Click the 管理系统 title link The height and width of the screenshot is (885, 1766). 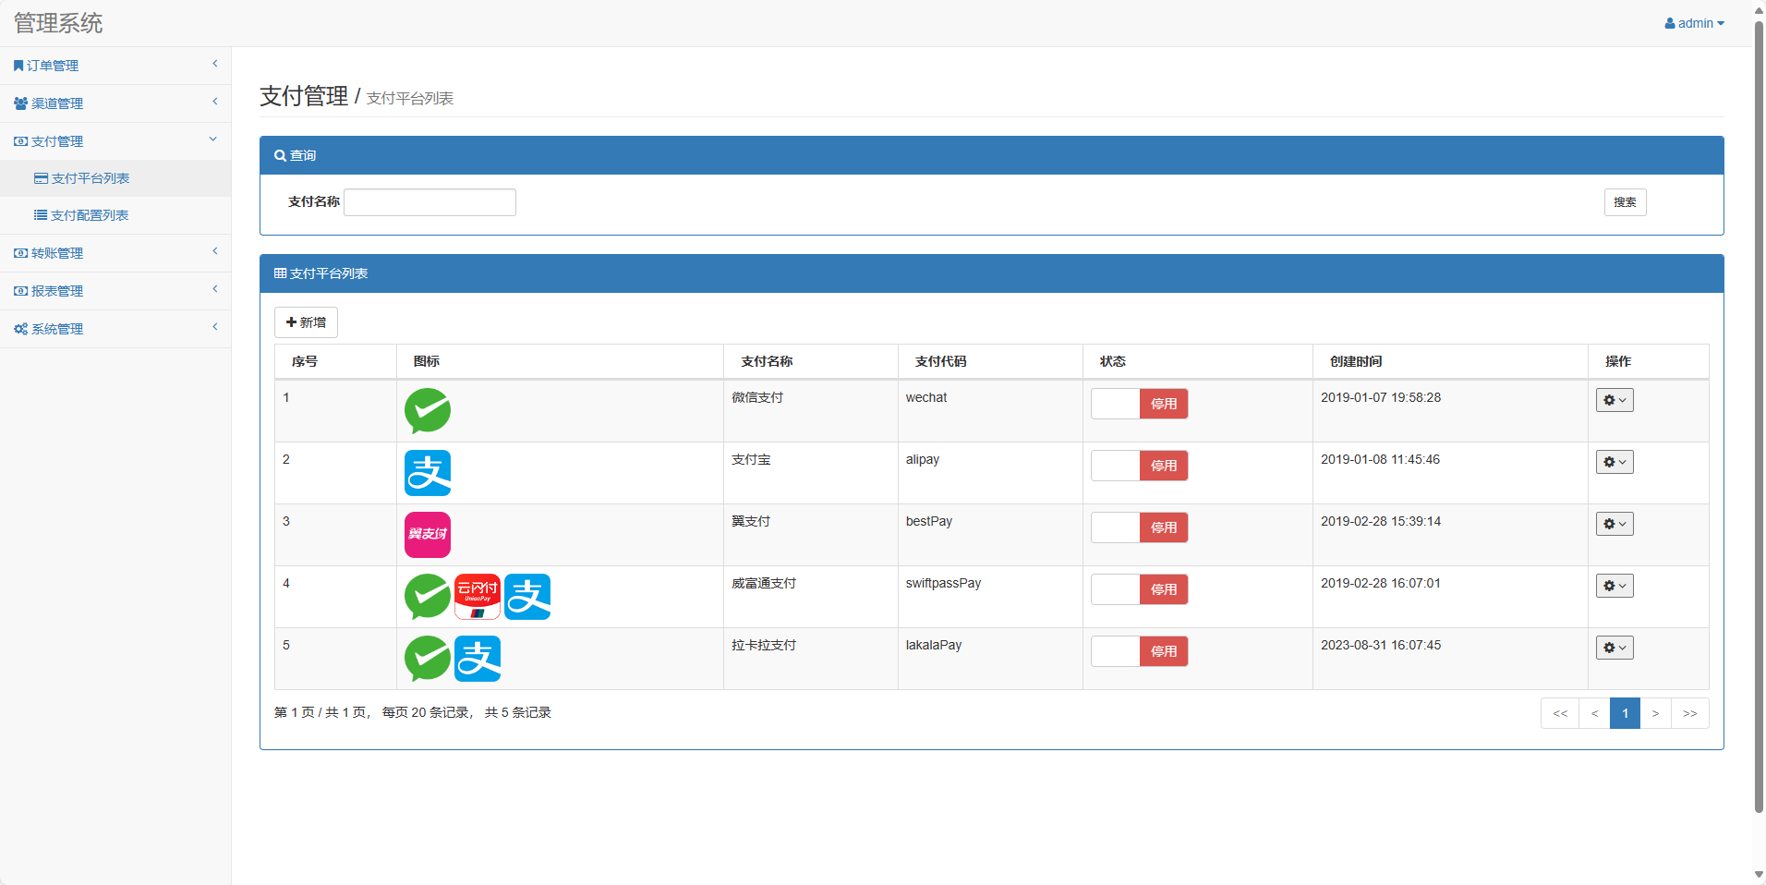click(58, 23)
